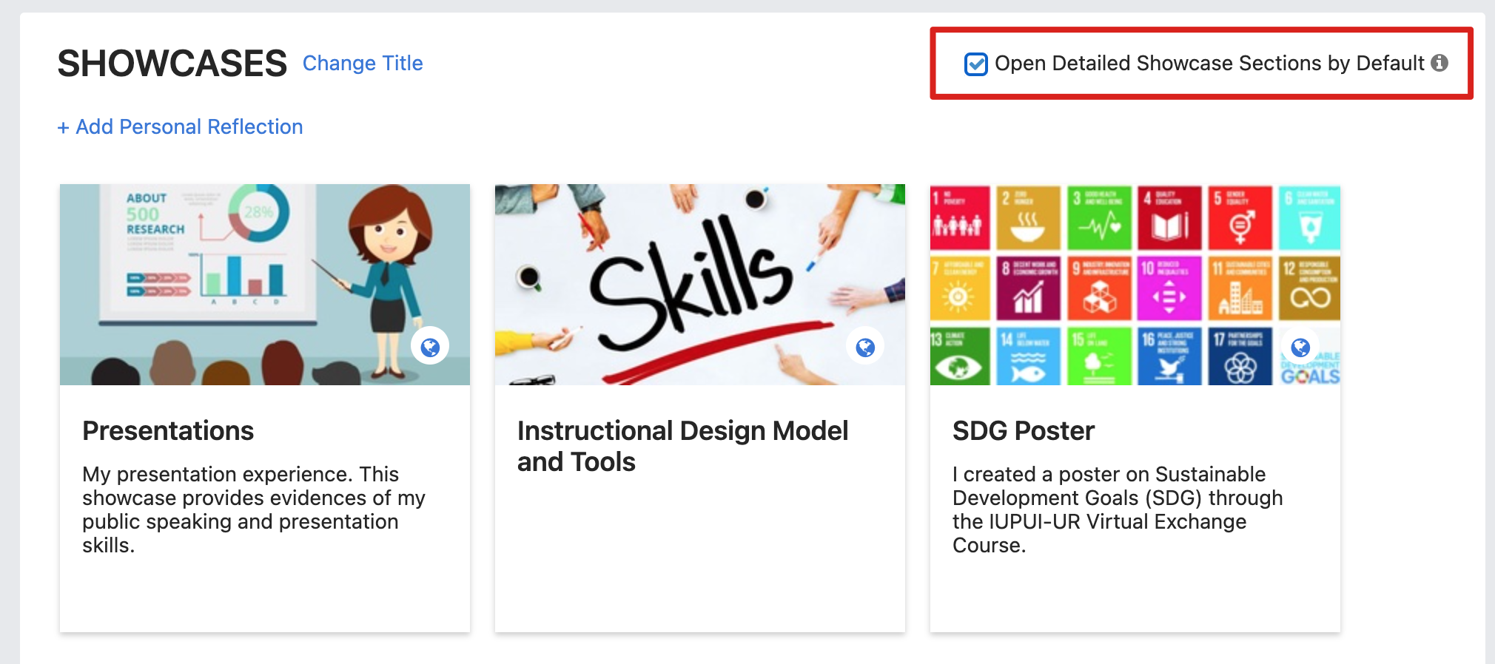1495x664 pixels.
Task: Uncheck Open Detailed Showcase Sections by Default
Action: 975,64
